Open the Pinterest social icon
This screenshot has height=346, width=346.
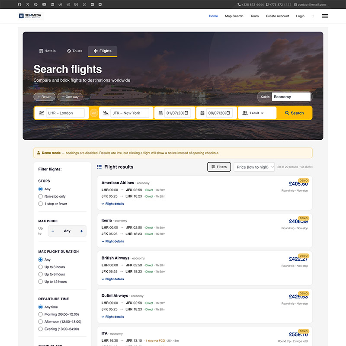36,4
